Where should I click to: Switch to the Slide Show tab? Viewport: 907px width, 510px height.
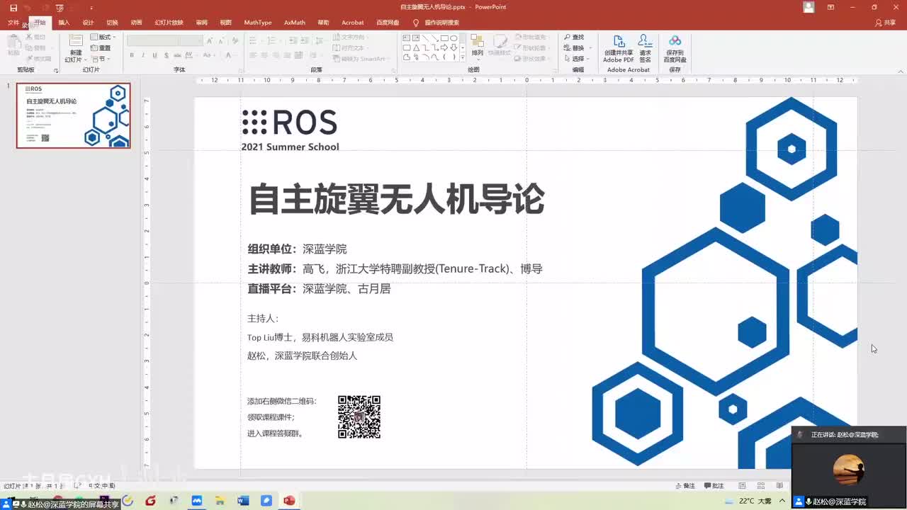[x=169, y=23]
